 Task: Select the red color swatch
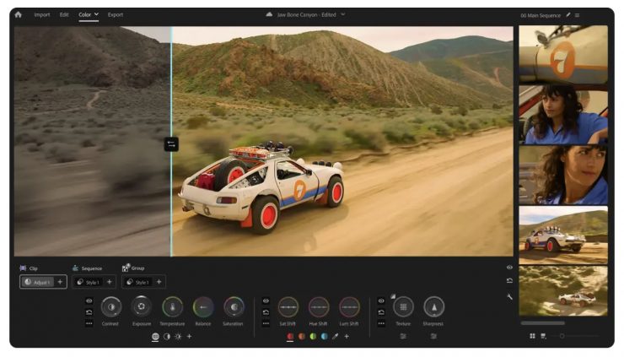click(x=290, y=336)
